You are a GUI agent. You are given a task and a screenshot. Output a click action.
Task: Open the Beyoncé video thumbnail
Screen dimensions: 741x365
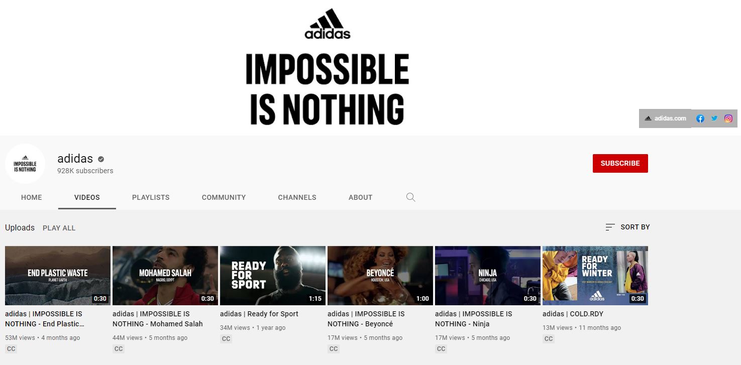tap(380, 276)
